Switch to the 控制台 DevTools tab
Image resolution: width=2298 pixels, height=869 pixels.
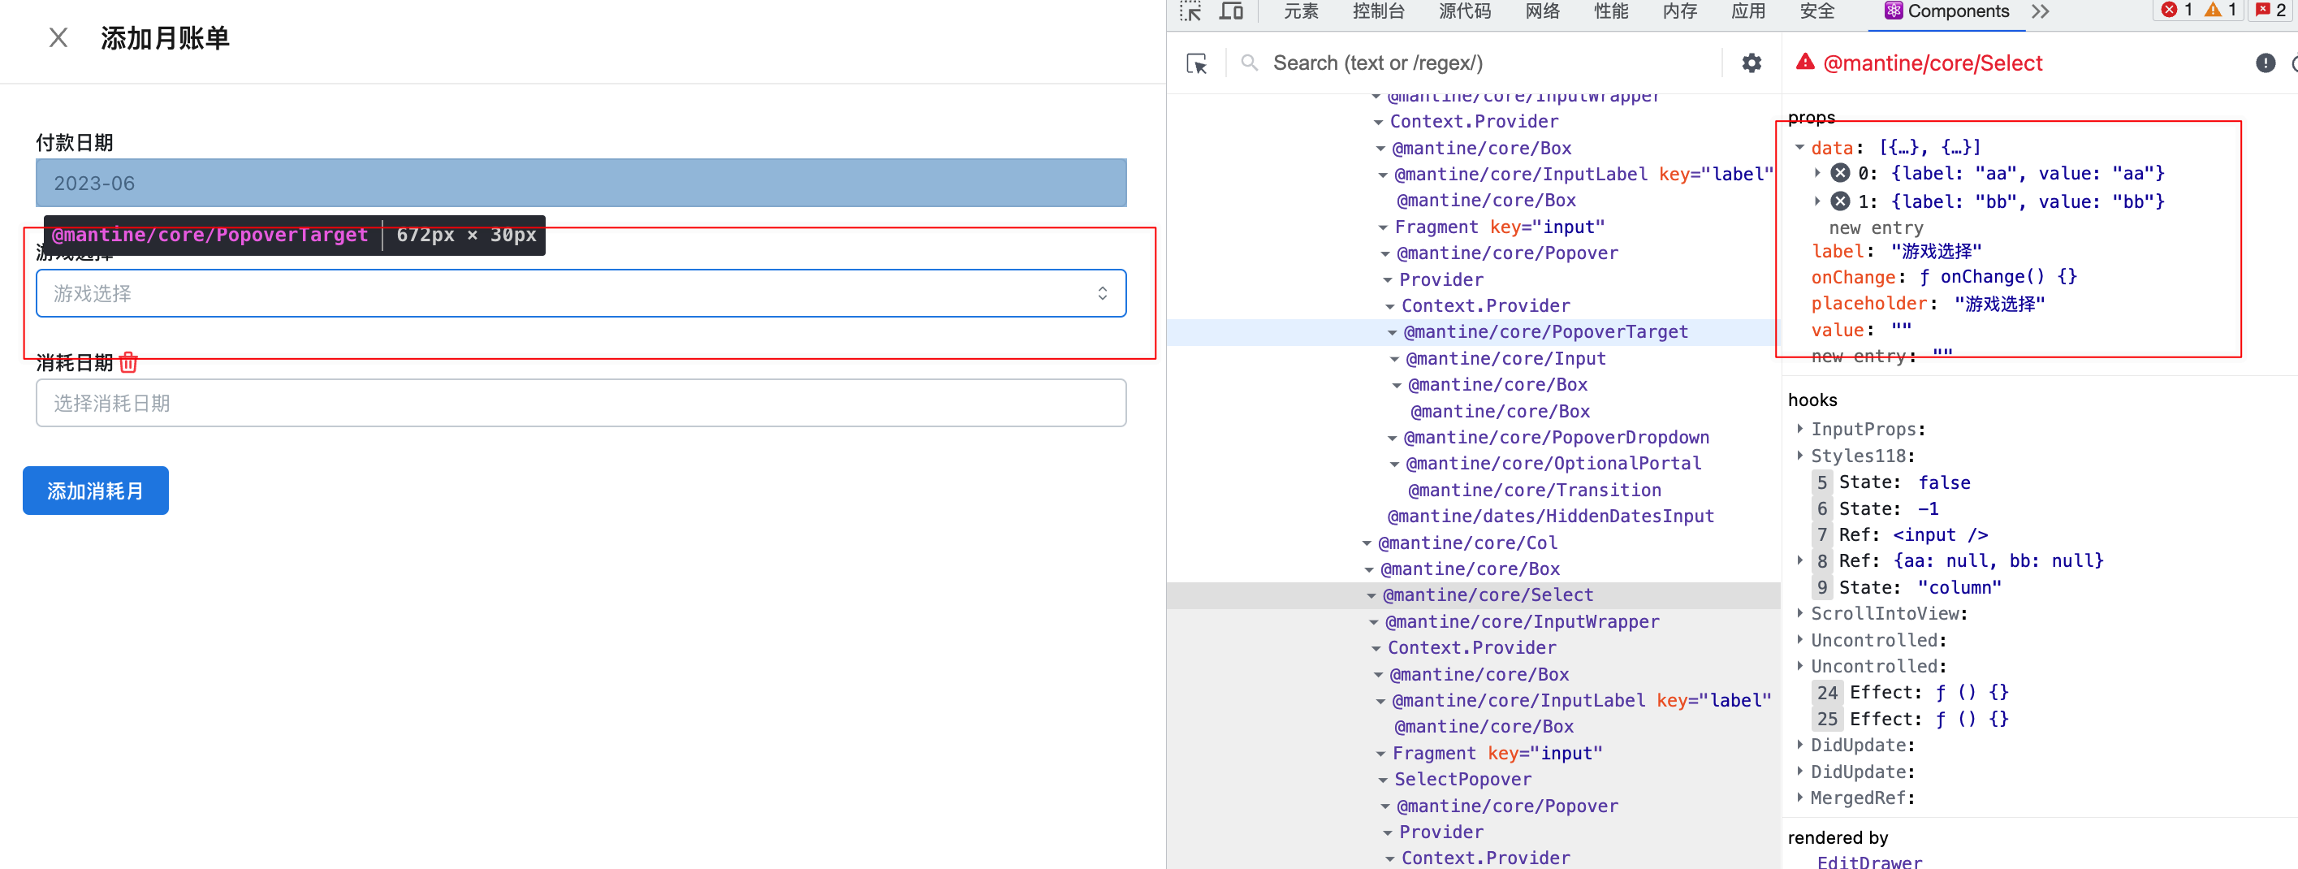click(1378, 11)
